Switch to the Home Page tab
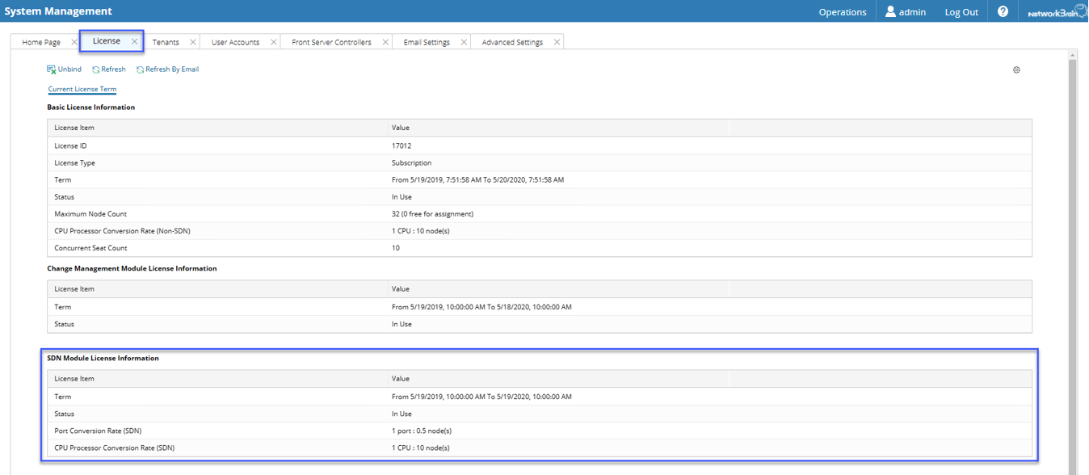The height and width of the screenshot is (475, 1089). point(41,42)
